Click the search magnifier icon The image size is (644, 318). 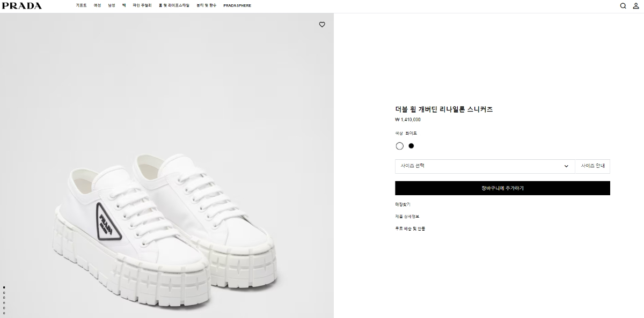tap(623, 6)
